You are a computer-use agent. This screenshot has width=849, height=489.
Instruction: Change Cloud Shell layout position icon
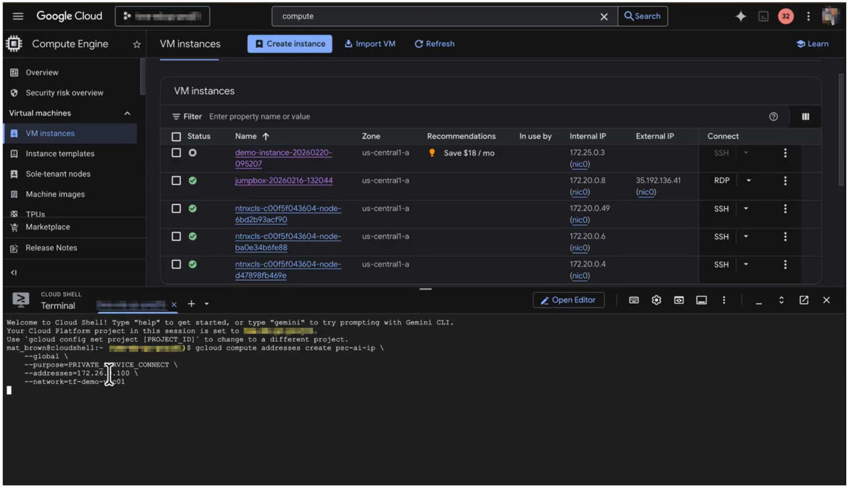[x=701, y=301]
